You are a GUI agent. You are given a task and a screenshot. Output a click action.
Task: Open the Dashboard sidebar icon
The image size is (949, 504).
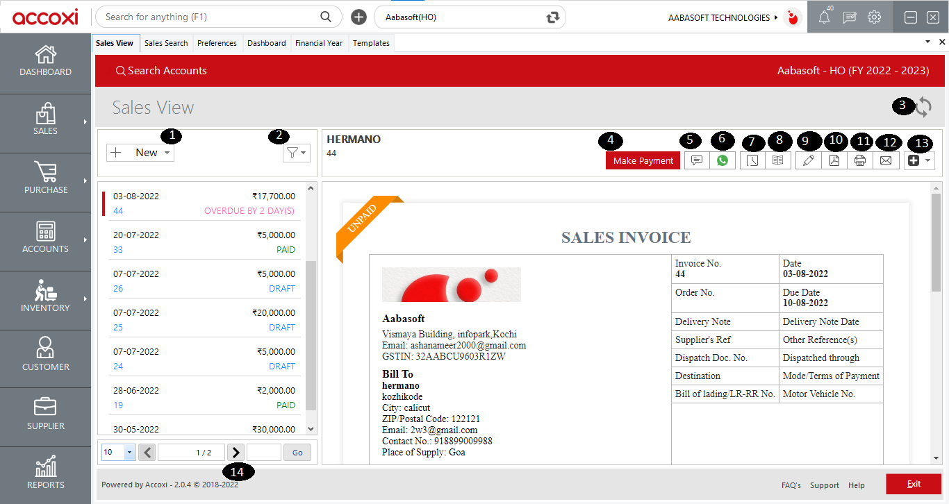coord(45,62)
